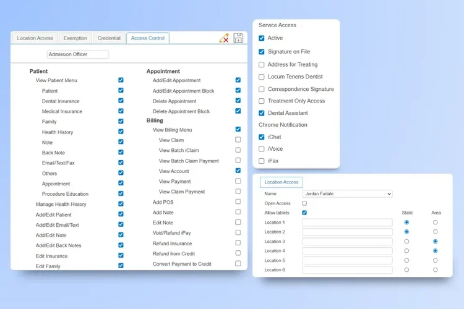This screenshot has width=464, height=309.
Task: Toggle Back Note checkbox
Action: pyautogui.click(x=121, y=152)
